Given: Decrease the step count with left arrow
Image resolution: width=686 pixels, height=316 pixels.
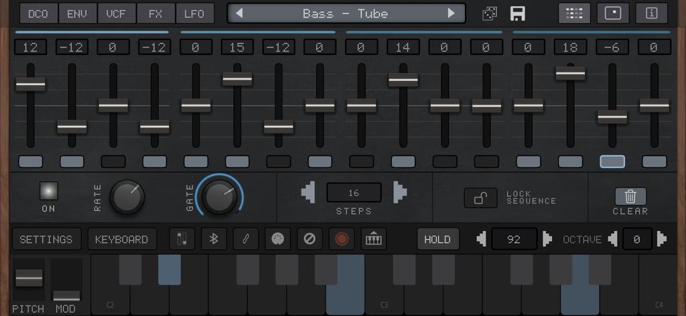Looking at the screenshot, I should point(308,193).
